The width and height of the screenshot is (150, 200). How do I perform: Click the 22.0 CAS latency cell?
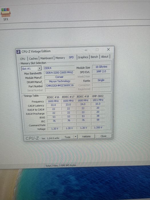[x=53, y=105]
